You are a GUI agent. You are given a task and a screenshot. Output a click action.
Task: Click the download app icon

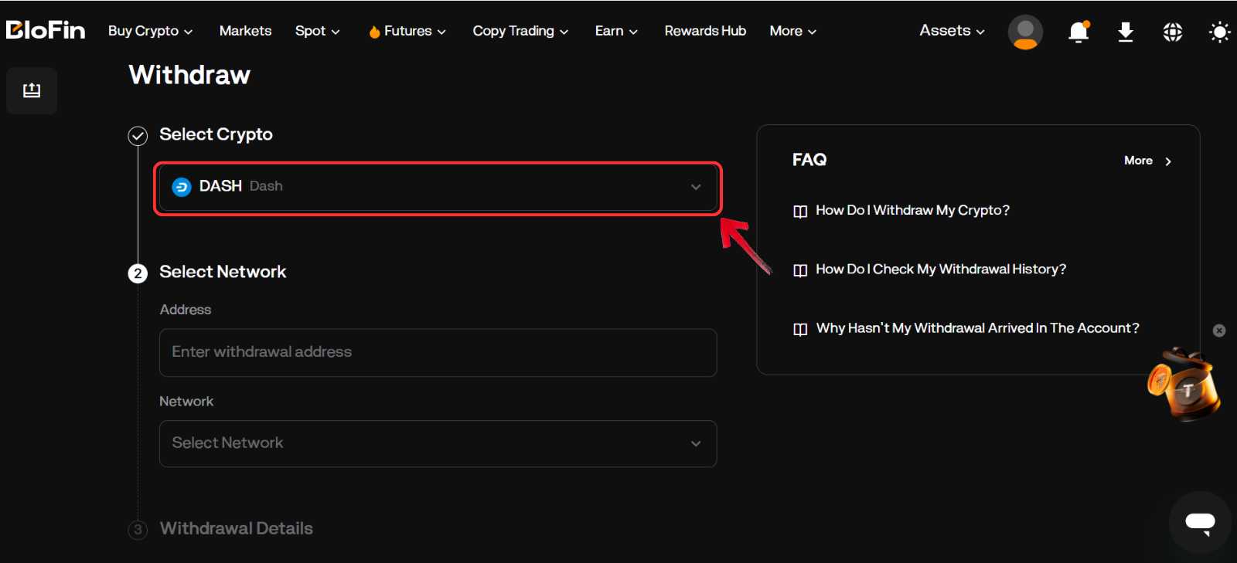coord(1126,32)
